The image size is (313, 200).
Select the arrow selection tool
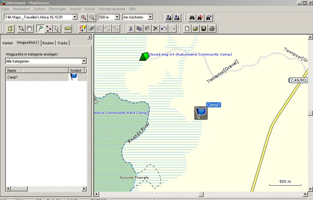(x=57, y=29)
